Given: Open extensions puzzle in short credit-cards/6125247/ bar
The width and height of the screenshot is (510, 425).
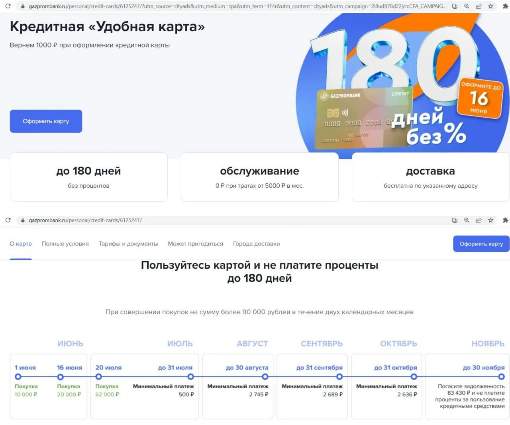Looking at the screenshot, I should pyautogui.click(x=505, y=220).
